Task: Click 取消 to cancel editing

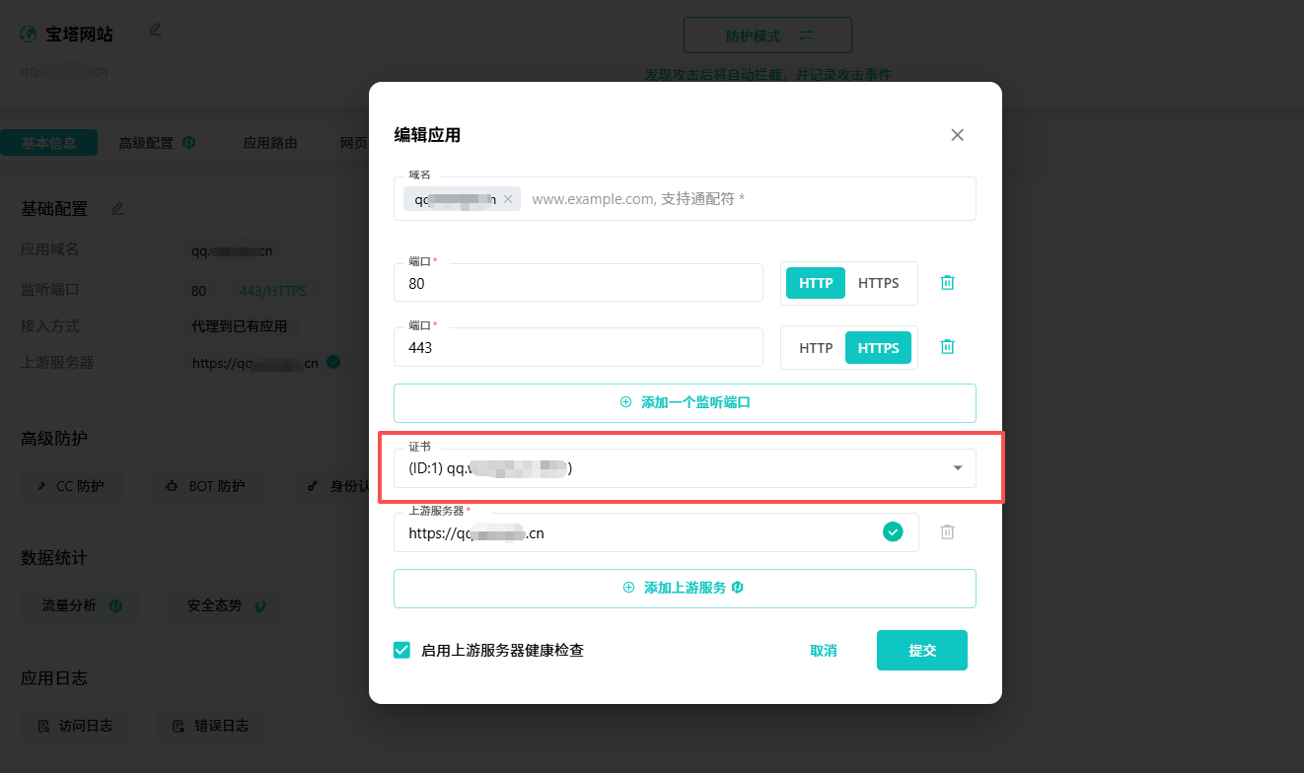Action: click(x=823, y=651)
